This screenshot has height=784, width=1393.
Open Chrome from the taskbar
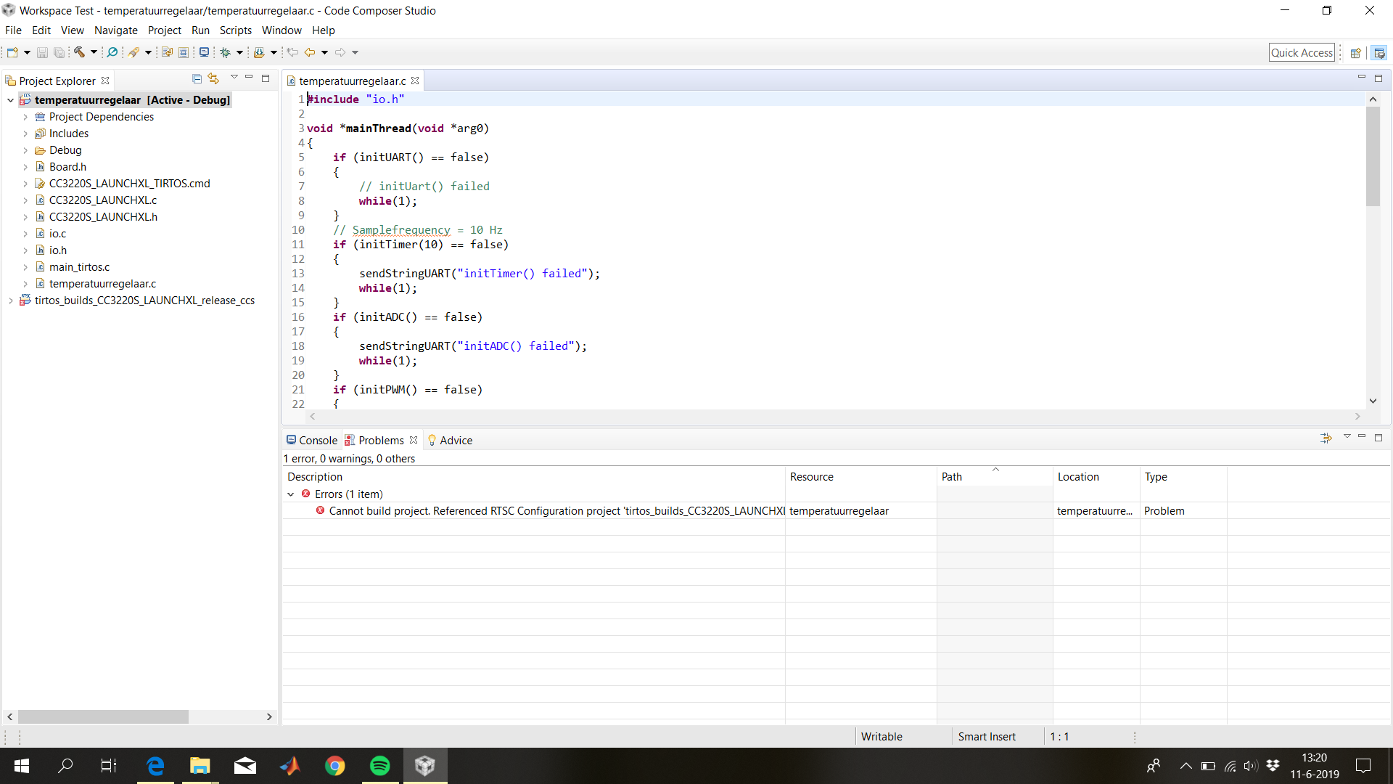335,766
